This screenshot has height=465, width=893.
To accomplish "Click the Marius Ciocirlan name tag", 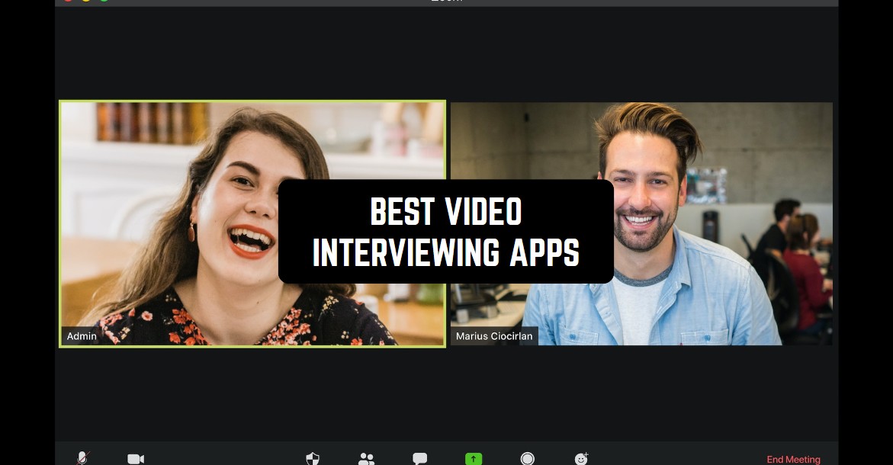I will 494,336.
